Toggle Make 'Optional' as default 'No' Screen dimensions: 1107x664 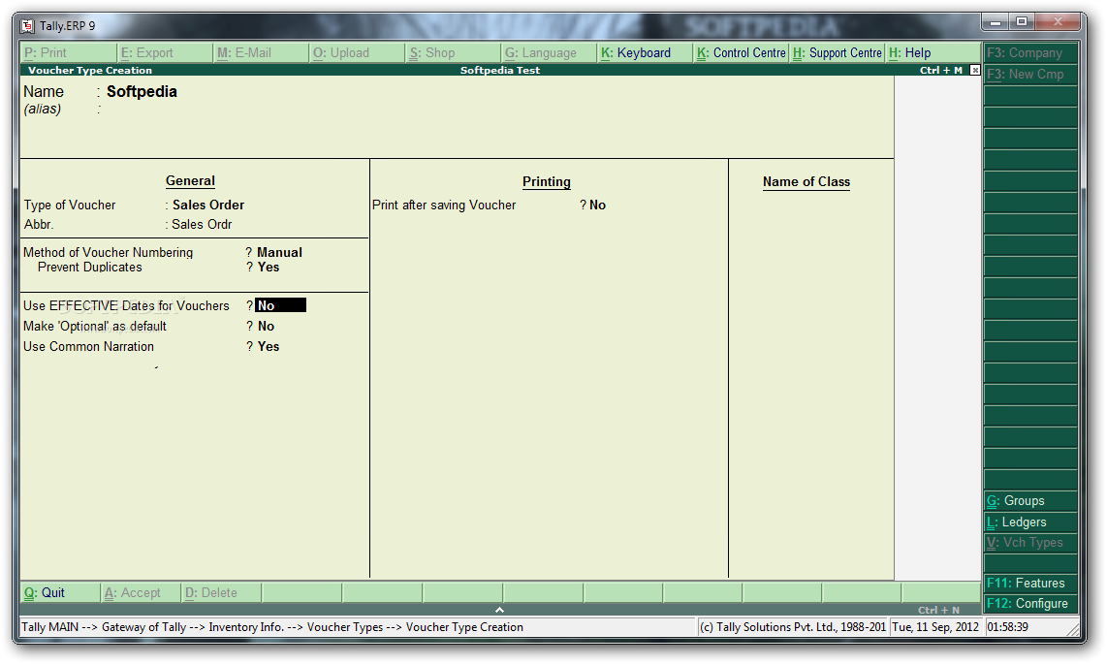coord(267,326)
